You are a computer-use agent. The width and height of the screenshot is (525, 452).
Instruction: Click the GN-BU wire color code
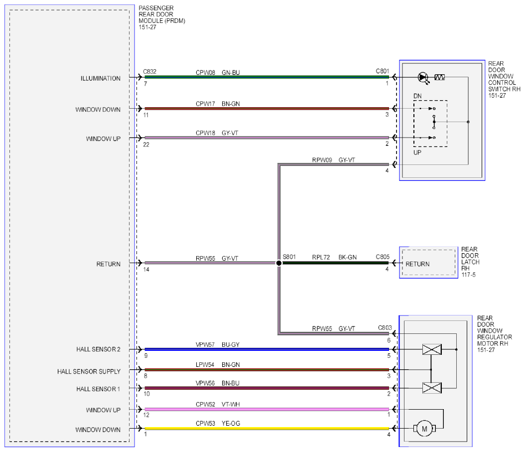pos(231,73)
